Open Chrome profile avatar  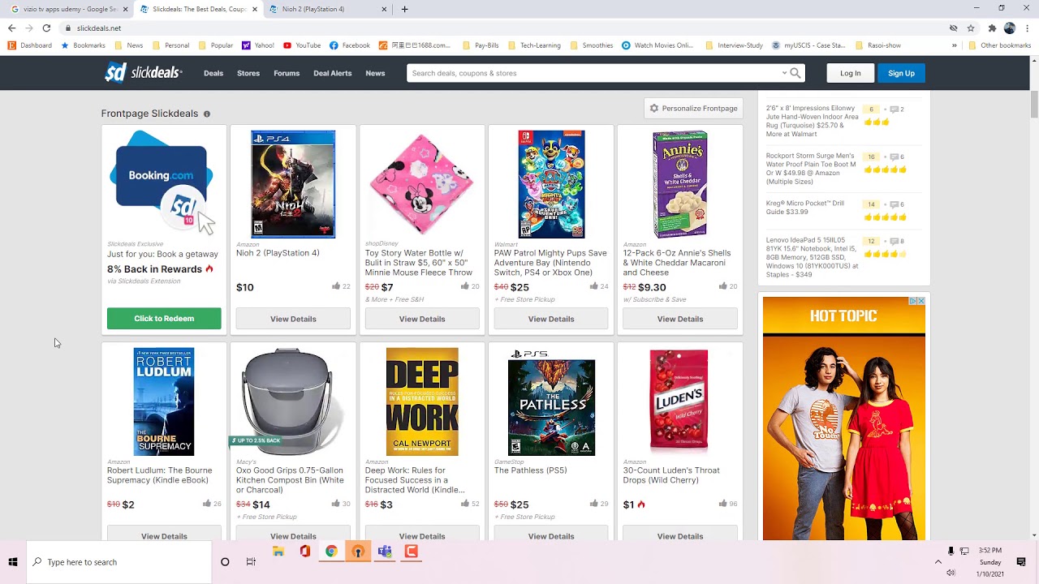point(1010,28)
